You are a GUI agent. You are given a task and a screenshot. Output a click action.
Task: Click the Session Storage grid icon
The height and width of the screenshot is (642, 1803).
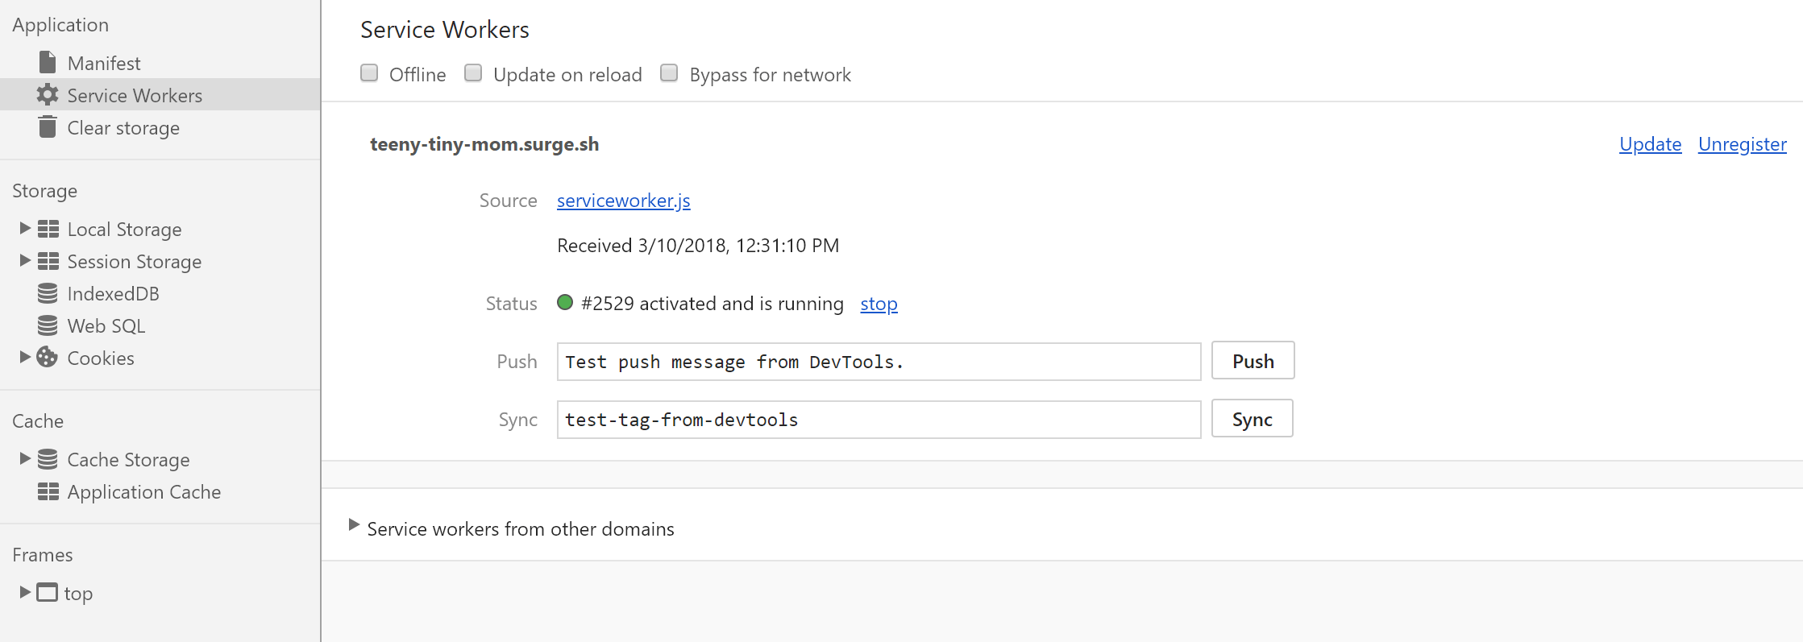pyautogui.click(x=48, y=261)
